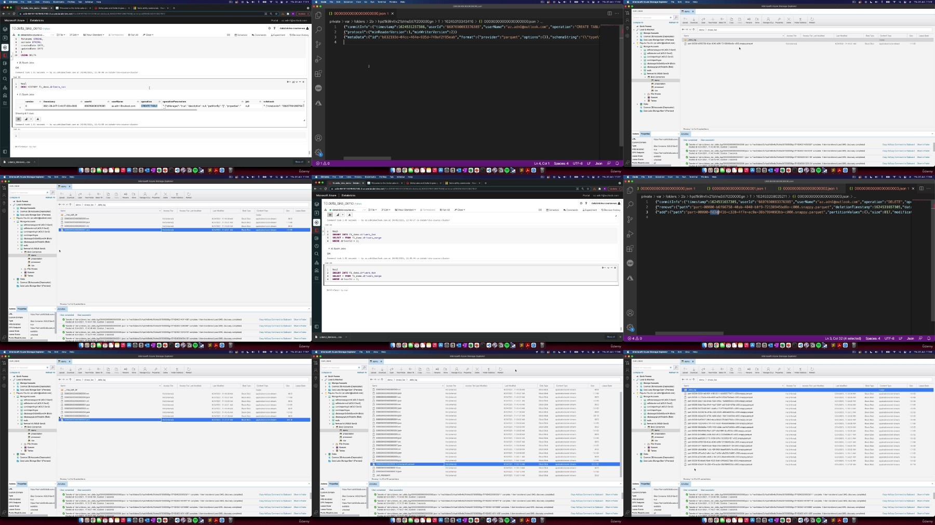The image size is (935, 525).
Task: Click download results icon below DESC HISTORY table
Action: [38, 119]
